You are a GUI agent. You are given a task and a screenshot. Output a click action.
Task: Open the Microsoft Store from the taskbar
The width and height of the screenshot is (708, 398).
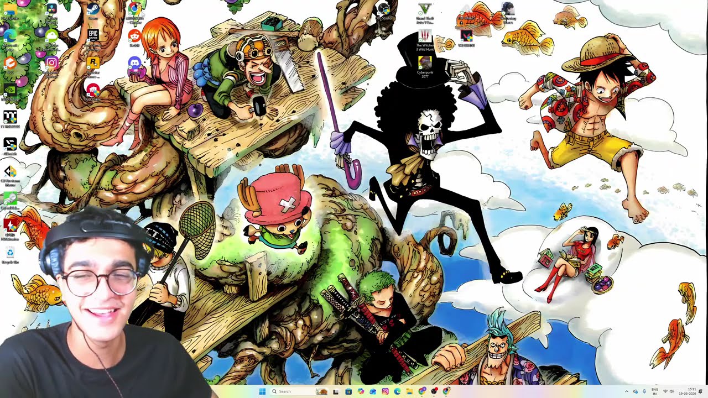pos(348,391)
